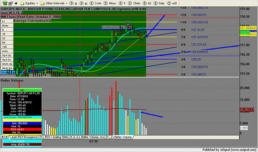Screen dimensions: 258x152
Task: Click the green OK bar in the data window
Action: pos(22,90)
